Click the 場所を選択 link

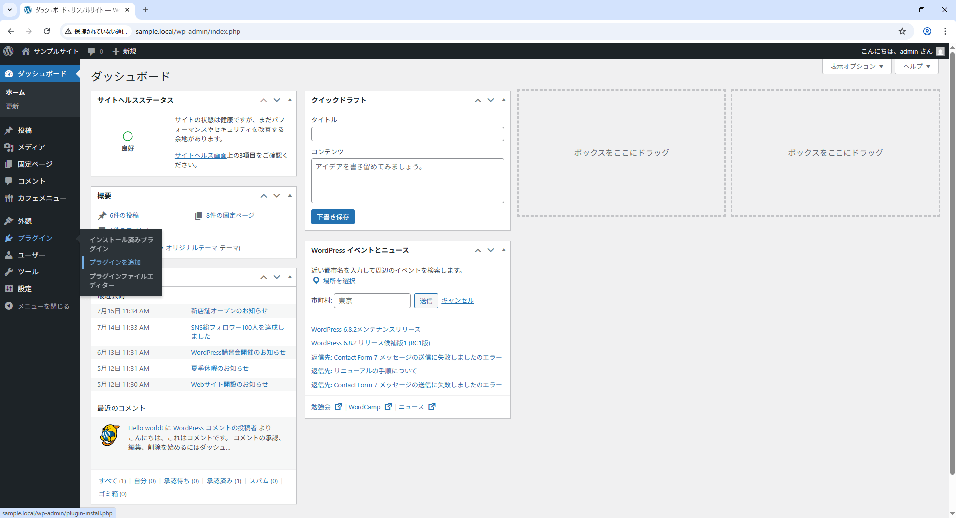(x=339, y=281)
